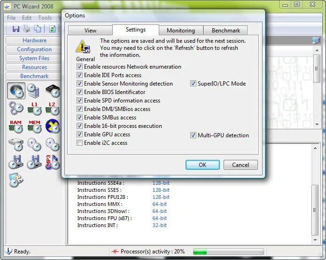Screen dimensions: 326x260
Task: Toggle Enable Sensor Monitoring detection checkbox
Action: pos(79,84)
